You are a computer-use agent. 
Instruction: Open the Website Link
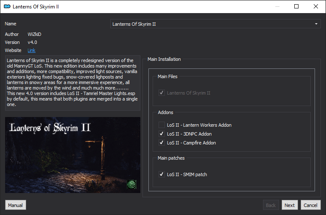point(31,50)
